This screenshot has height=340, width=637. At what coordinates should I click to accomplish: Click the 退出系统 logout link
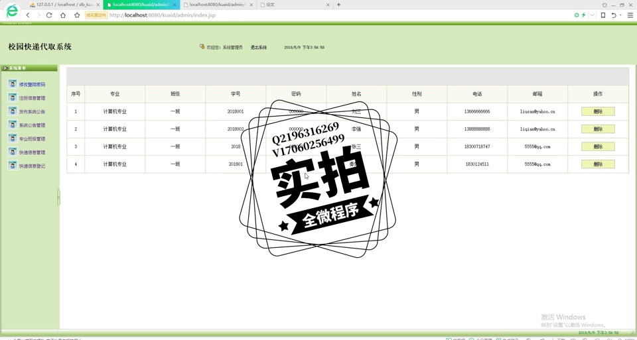(x=258, y=48)
